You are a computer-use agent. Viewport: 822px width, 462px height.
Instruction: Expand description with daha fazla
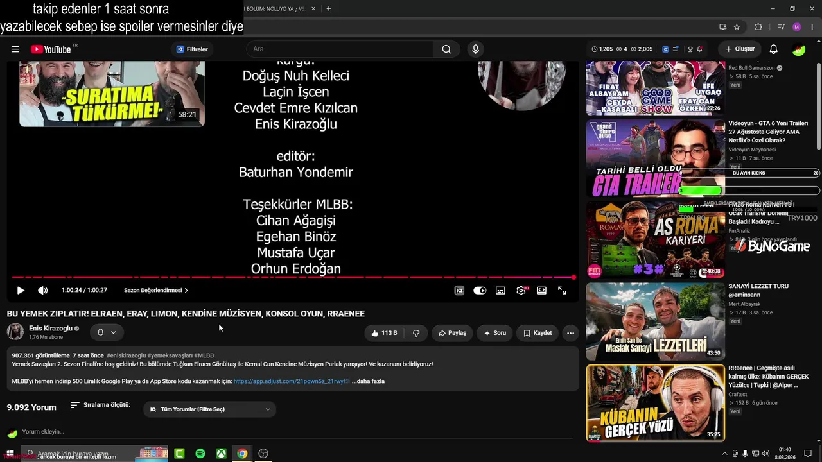[368, 381]
